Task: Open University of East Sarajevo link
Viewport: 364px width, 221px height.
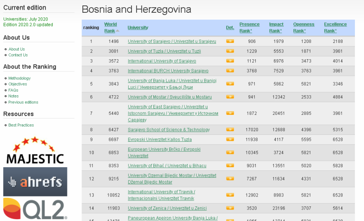Action: pyautogui.click(x=173, y=113)
